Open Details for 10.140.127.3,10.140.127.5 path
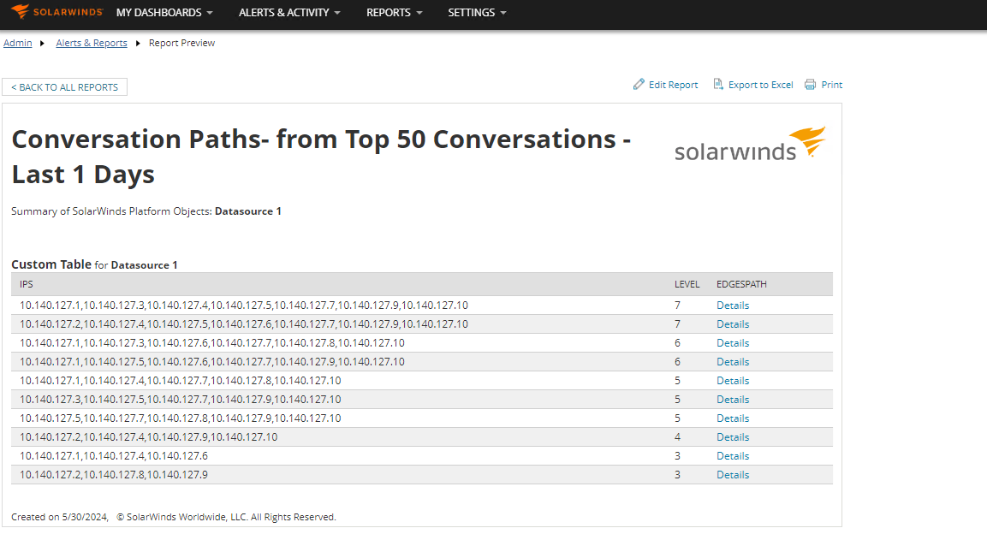 coord(733,400)
